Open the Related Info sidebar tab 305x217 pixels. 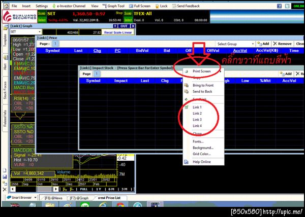tap(5, 118)
